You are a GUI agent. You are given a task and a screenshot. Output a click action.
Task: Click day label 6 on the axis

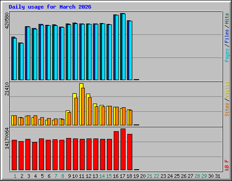pos(49,176)
